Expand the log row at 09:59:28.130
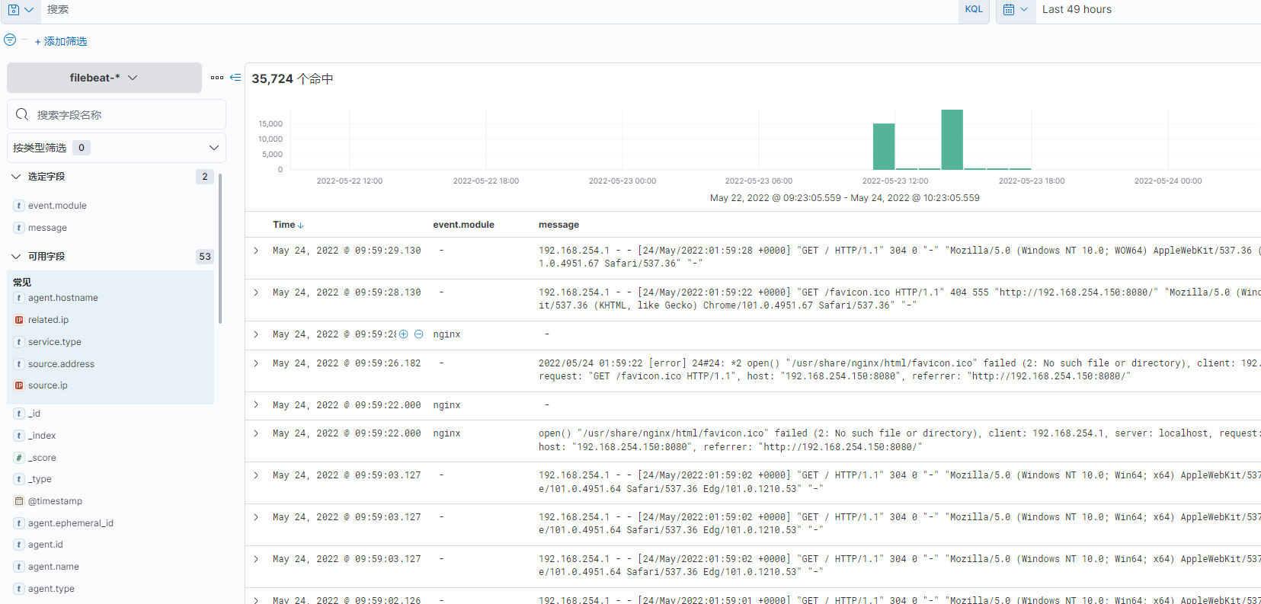The height and width of the screenshot is (604, 1261). 256,292
